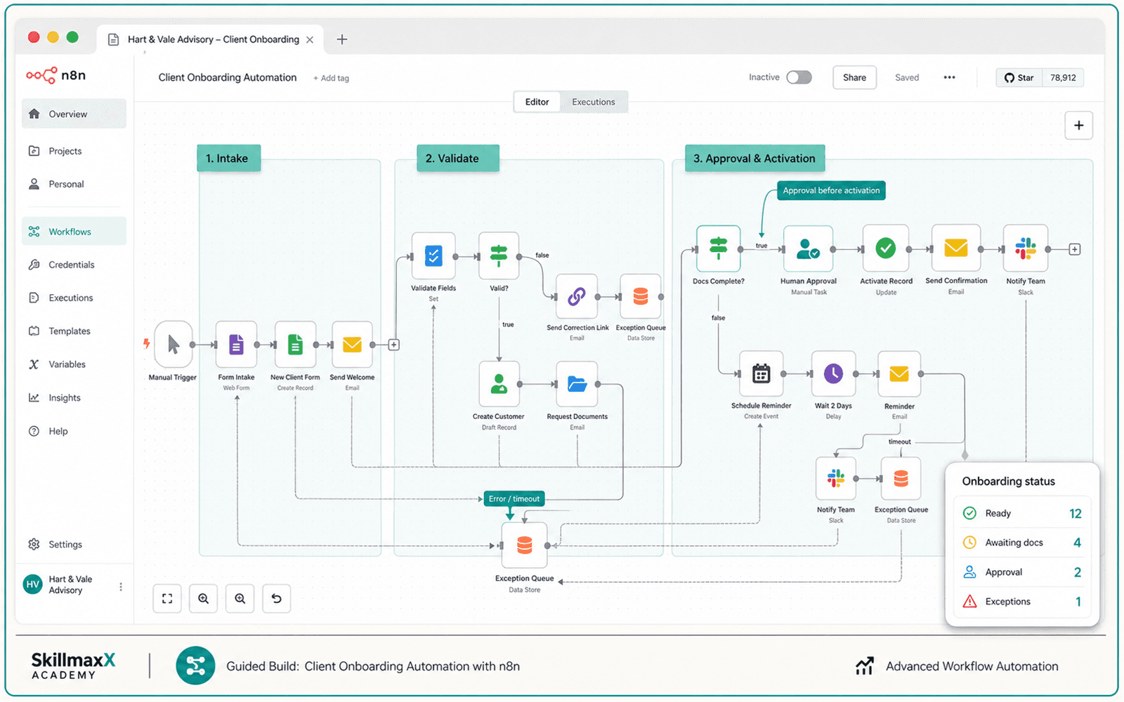Open the Create Customer node

(499, 384)
